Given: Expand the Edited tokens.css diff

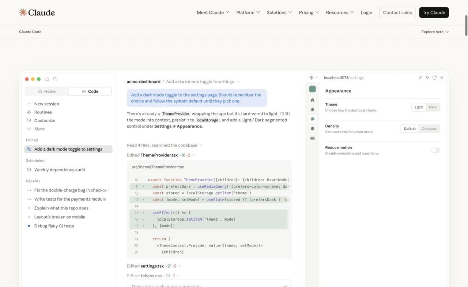Looking at the screenshot, I should click(x=153, y=276).
